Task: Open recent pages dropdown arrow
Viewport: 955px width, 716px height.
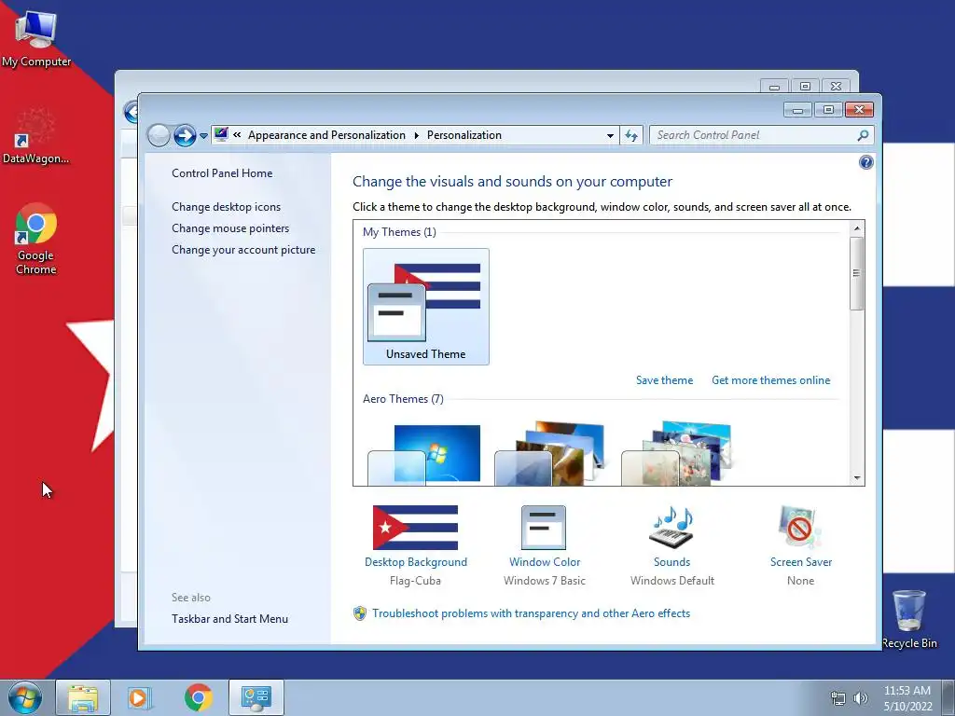Action: pos(203,136)
